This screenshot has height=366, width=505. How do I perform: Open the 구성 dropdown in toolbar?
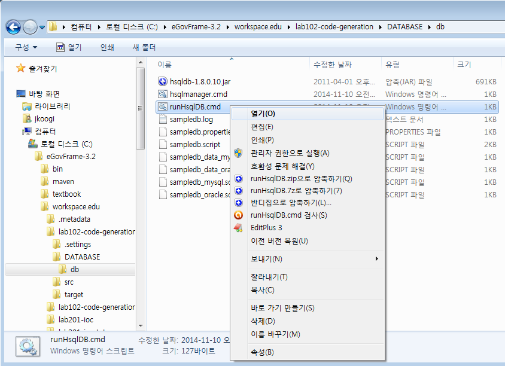click(26, 47)
